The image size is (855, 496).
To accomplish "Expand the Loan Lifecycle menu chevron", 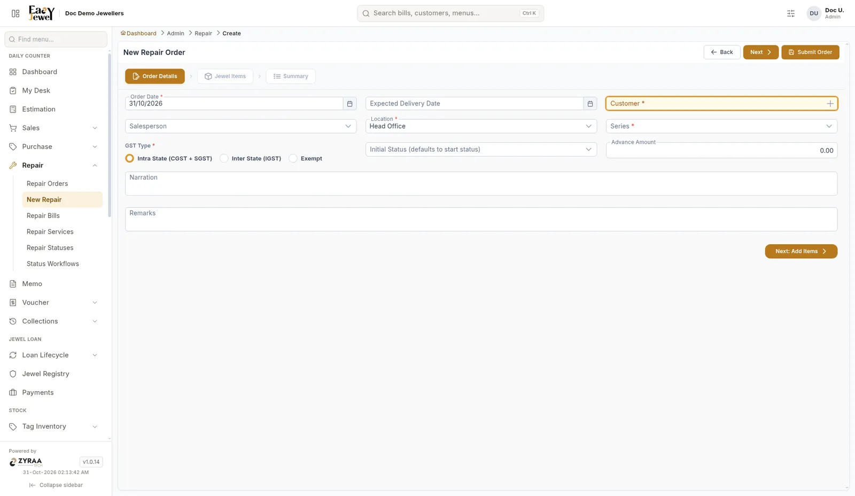I will [x=95, y=355].
